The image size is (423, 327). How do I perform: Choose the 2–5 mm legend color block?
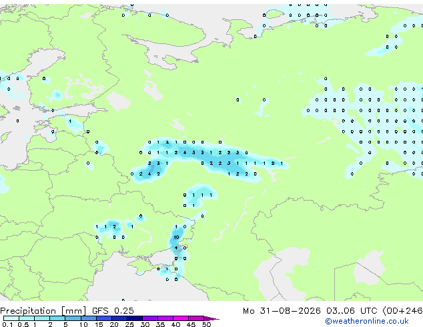coord(57,318)
